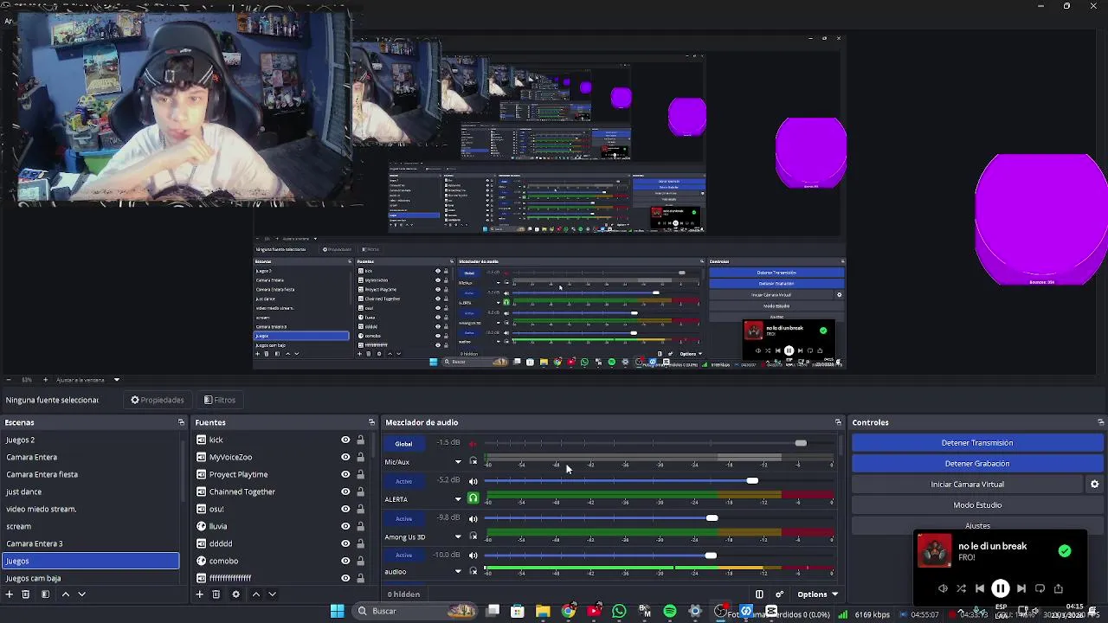
Task: Undock the Escenas panel
Action: click(181, 422)
